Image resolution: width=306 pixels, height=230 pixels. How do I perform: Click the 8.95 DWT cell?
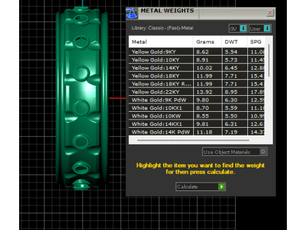pyautogui.click(x=235, y=92)
